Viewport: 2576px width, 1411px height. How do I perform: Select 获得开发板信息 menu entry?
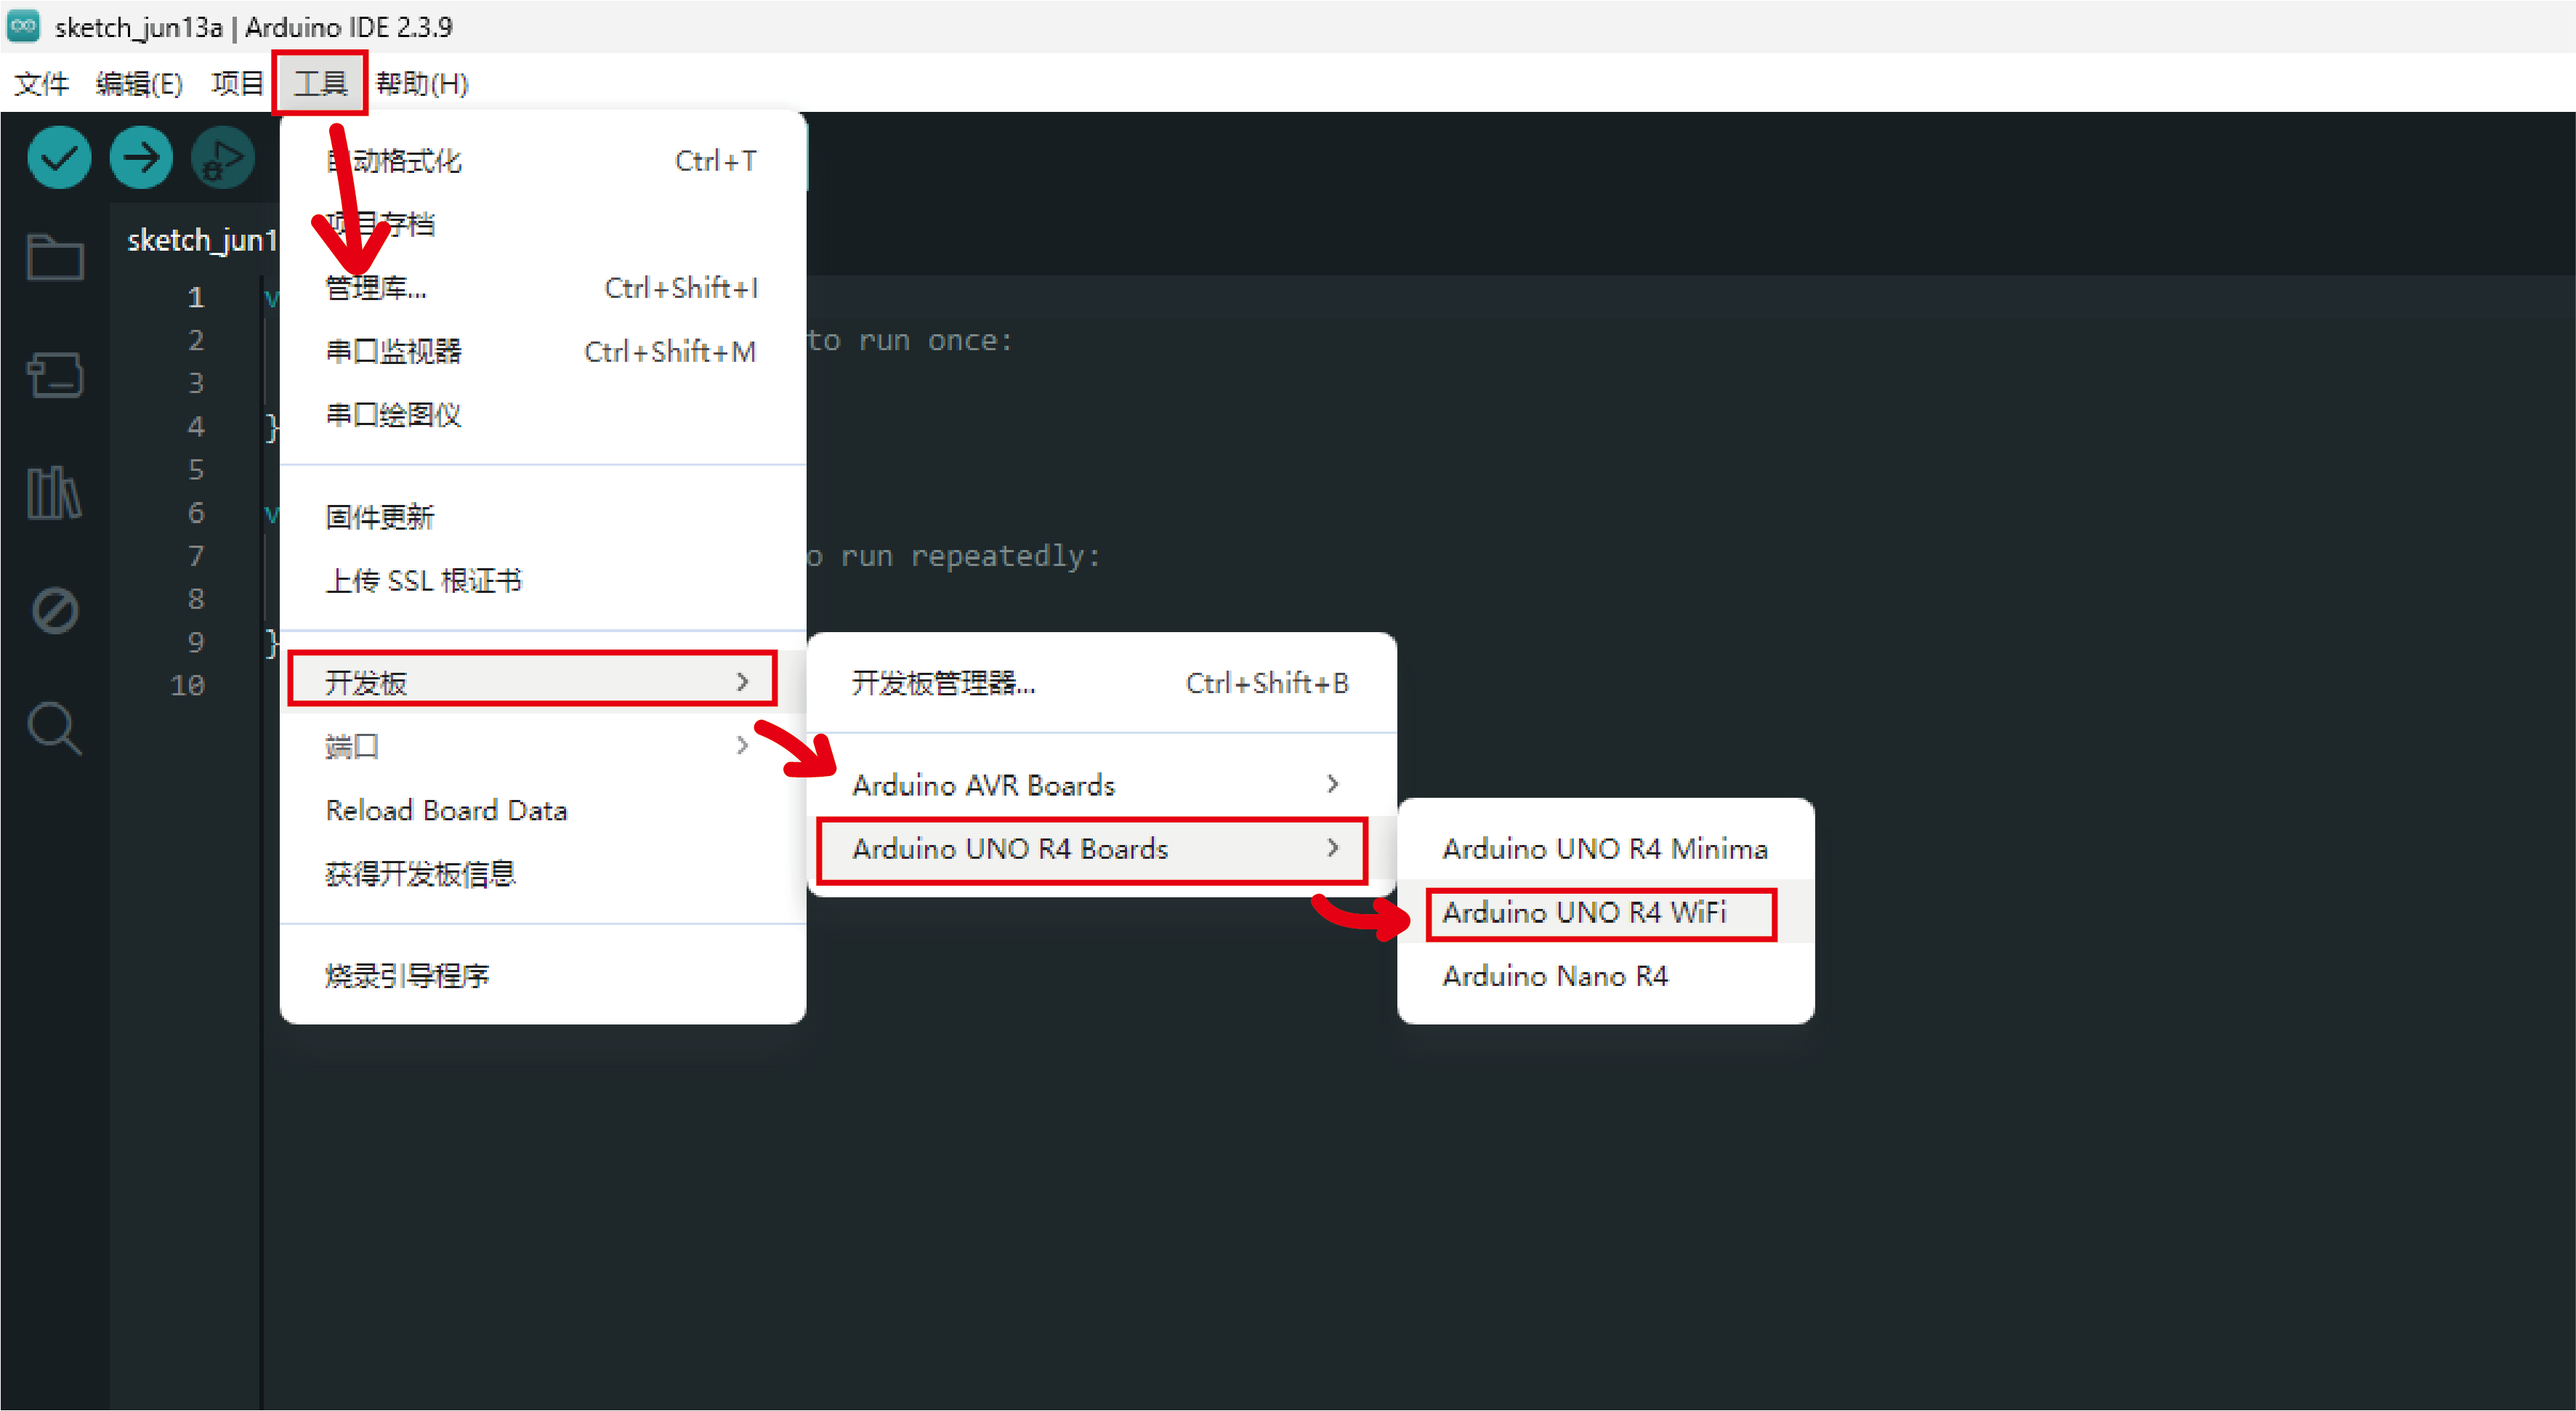click(x=543, y=874)
